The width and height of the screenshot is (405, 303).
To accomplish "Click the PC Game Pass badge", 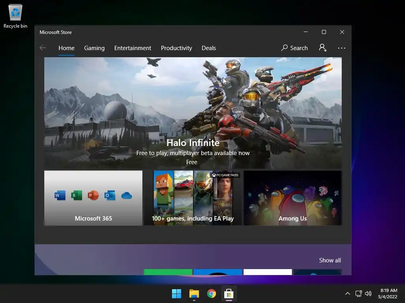I will [225, 175].
